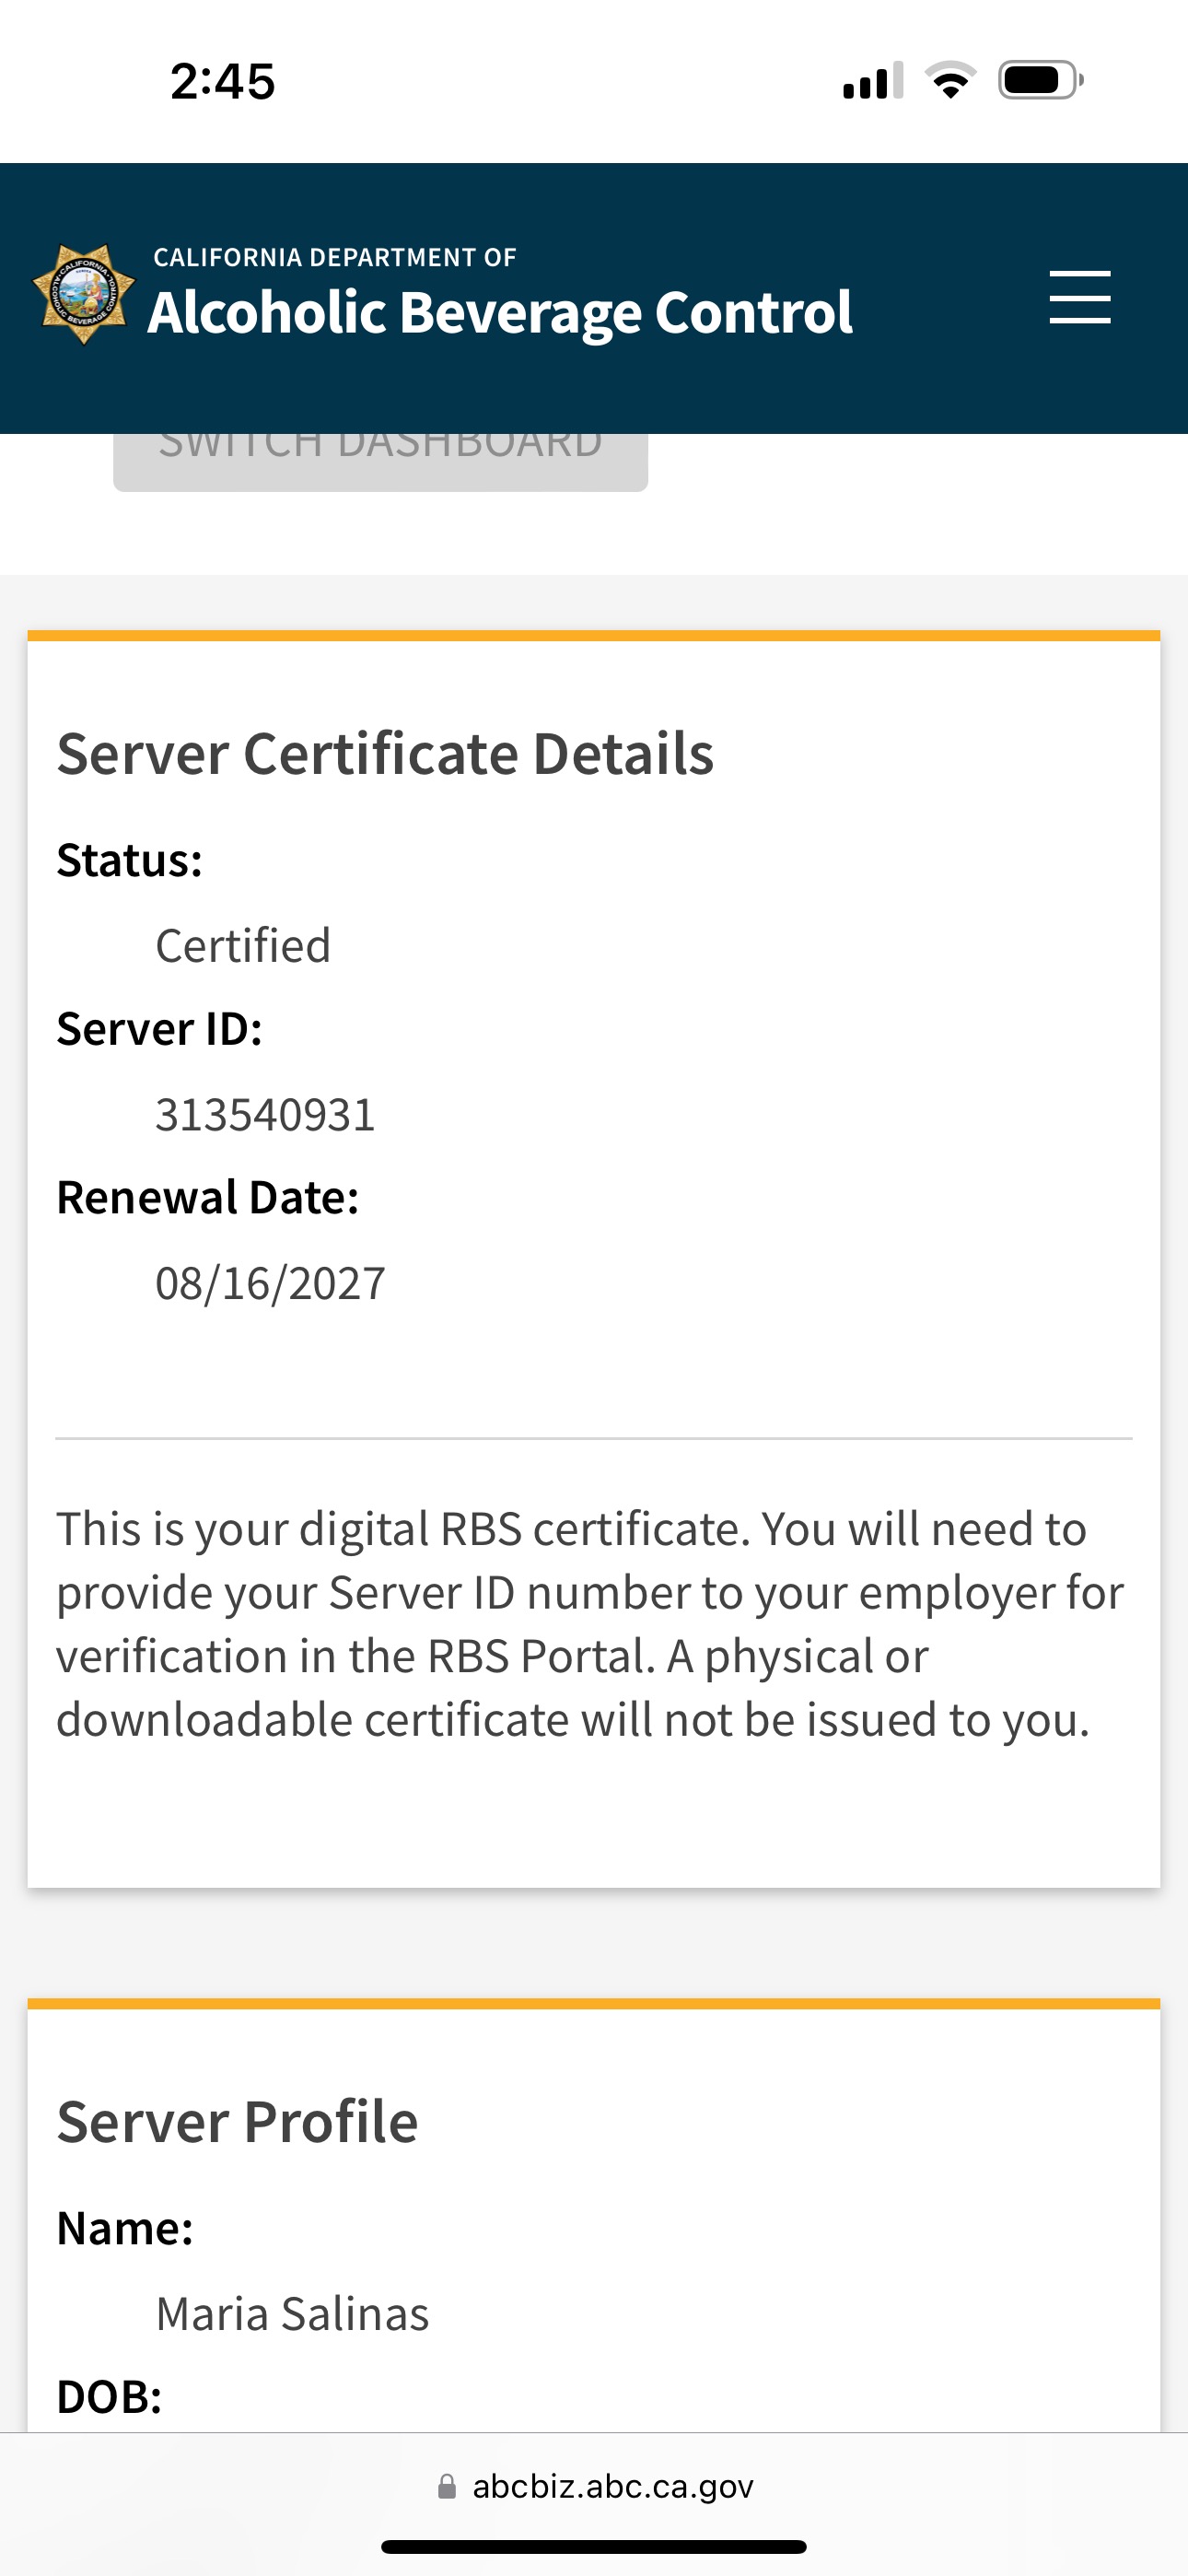Click the California Department of text
The width and height of the screenshot is (1188, 2576).
coord(334,257)
